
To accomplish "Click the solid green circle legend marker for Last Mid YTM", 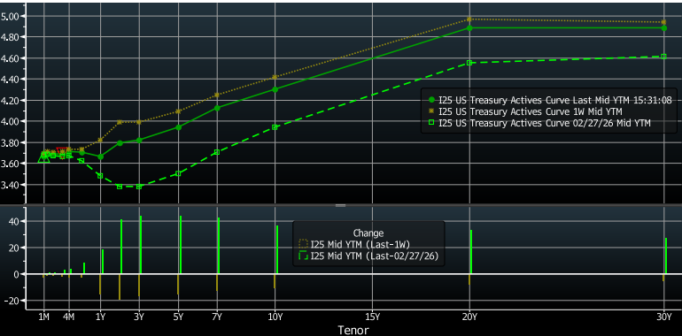I will tap(431, 100).
